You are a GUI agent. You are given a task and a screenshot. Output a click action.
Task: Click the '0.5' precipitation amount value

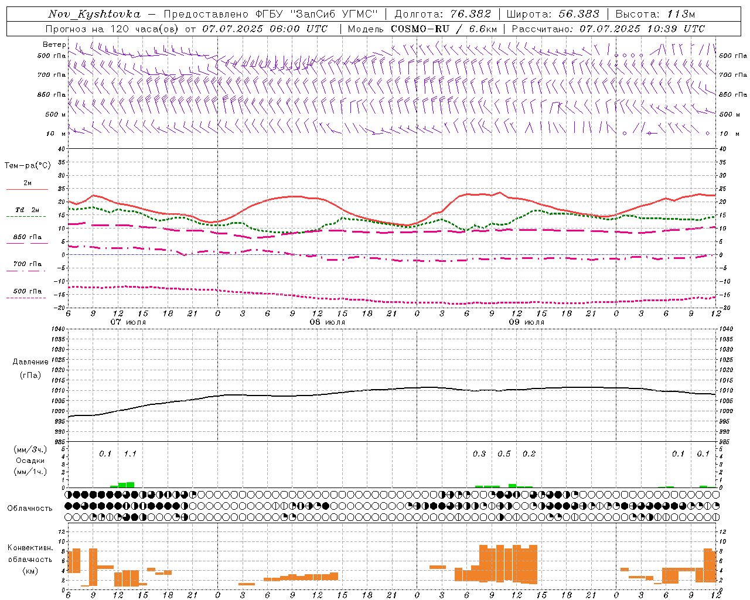[x=504, y=454]
